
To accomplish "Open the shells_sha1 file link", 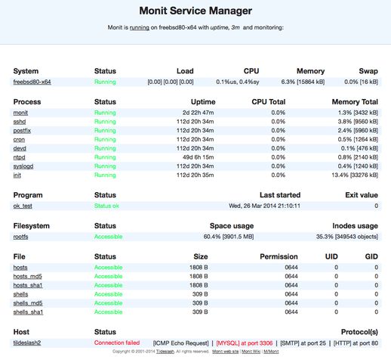I will 28,312.
